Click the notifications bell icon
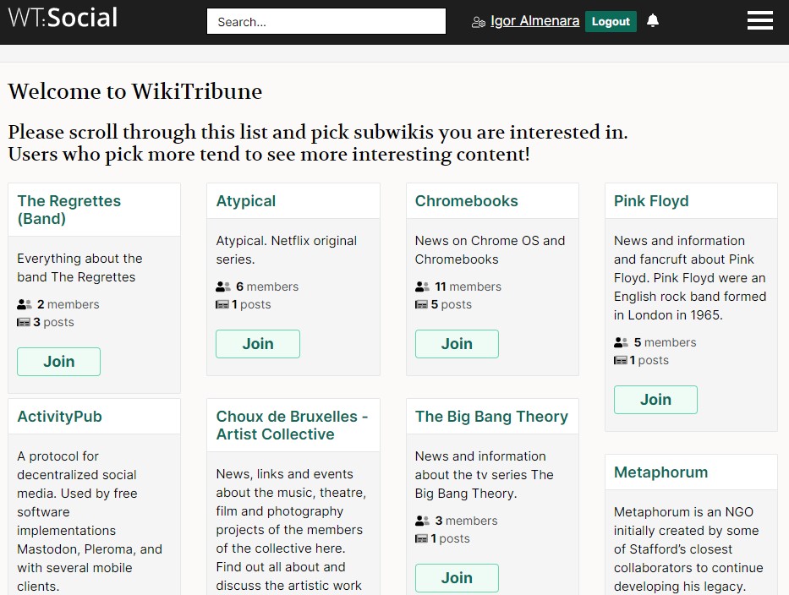 tap(653, 21)
